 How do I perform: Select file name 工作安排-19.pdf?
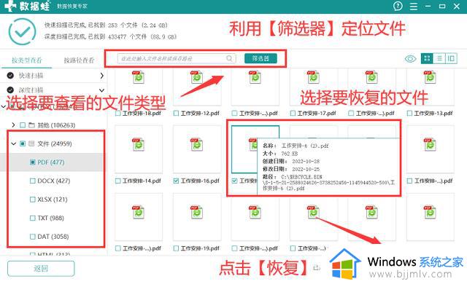tap(200, 248)
